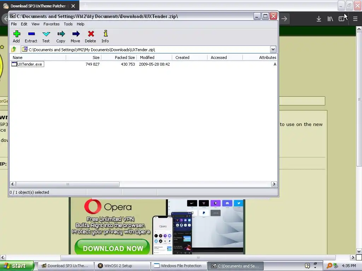The image size is (362, 271).
Task: Sort by Modified column header
Action: coord(154,58)
